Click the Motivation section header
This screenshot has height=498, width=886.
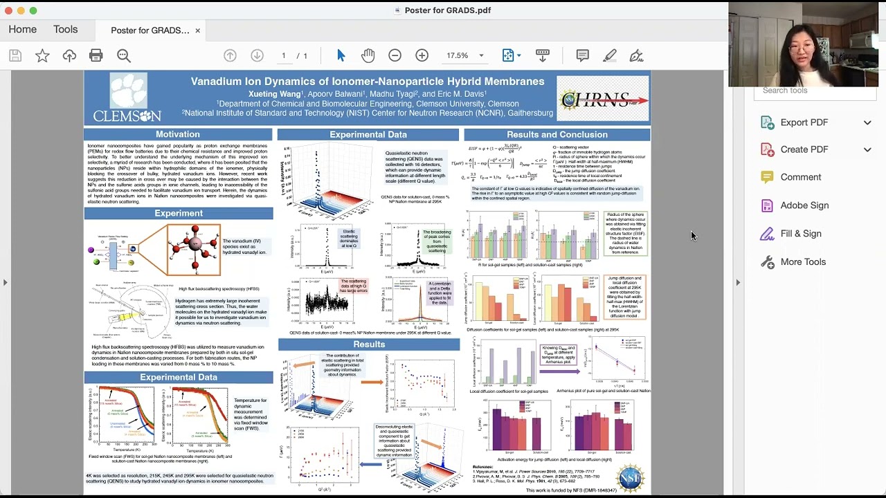(x=178, y=134)
